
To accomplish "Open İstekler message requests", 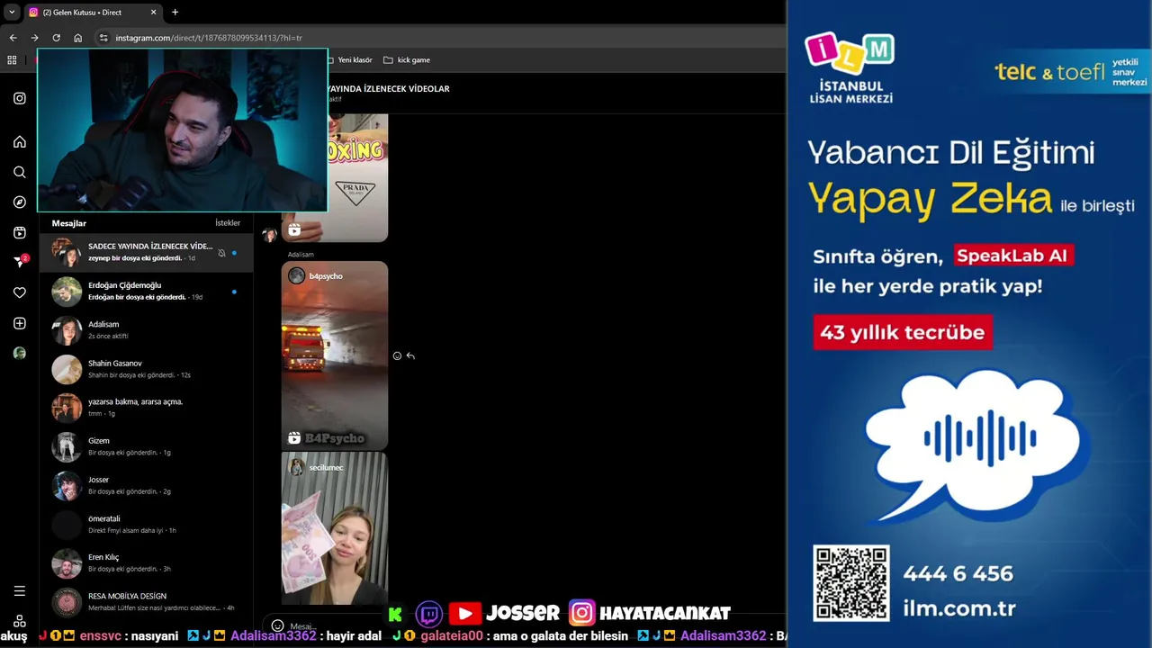I will 228,223.
